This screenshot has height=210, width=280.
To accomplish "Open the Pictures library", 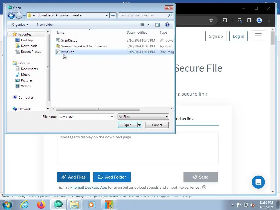I will [x=27, y=80].
